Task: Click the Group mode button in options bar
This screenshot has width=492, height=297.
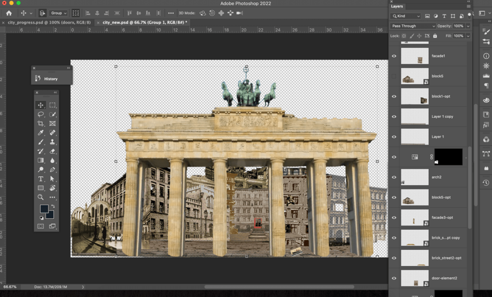Action: [59, 13]
